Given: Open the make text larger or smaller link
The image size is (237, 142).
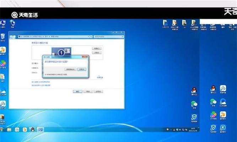Looking at the screenshot, I should tap(41, 82).
